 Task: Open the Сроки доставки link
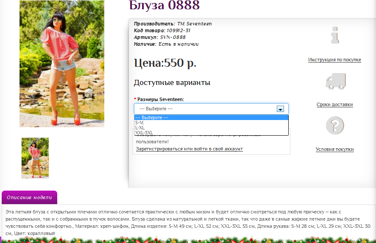[x=334, y=104]
